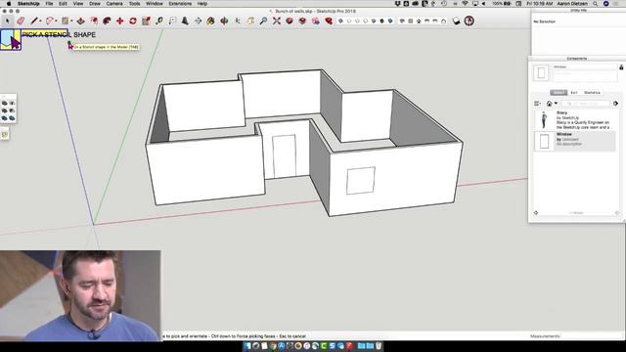The image size is (626, 352).
Task: Open the Help menu
Action: click(202, 4)
